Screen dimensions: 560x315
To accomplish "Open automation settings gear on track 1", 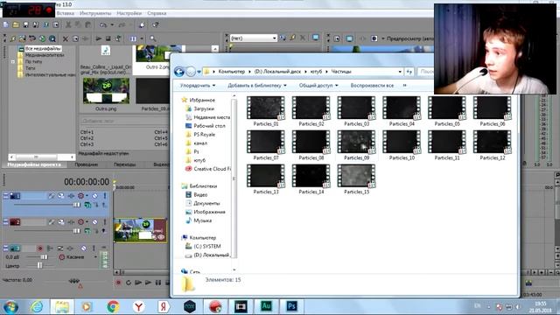I will [x=81, y=196].
